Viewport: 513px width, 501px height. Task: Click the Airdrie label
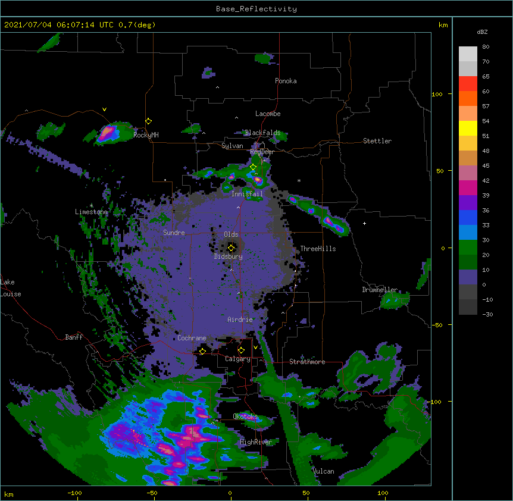pyautogui.click(x=240, y=320)
